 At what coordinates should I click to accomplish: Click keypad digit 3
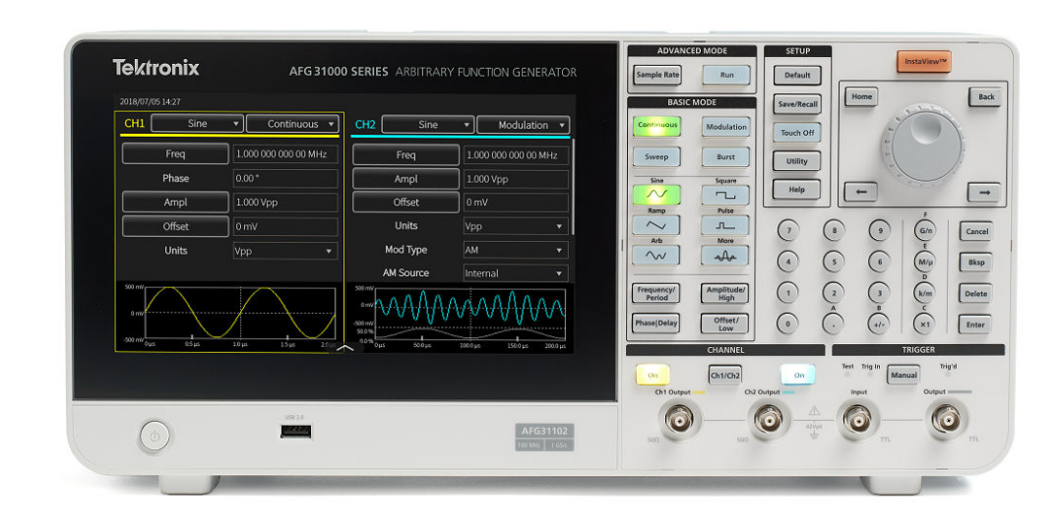[880, 292]
